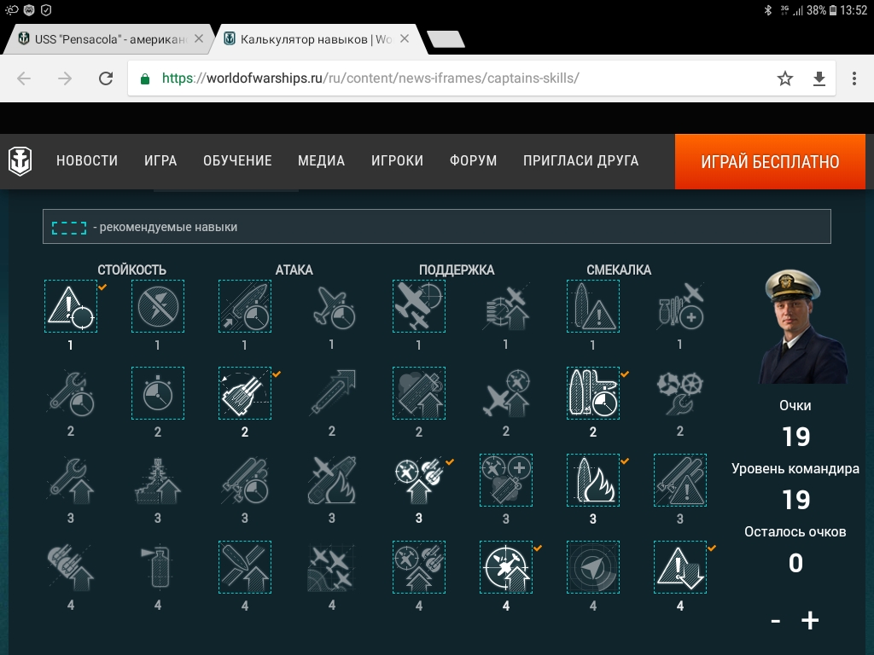
Task: Toggle off the Concealment Expert triangle-with-down-arrow skill
Action: 680,567
